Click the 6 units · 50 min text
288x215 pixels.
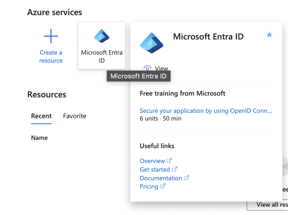[x=160, y=118]
